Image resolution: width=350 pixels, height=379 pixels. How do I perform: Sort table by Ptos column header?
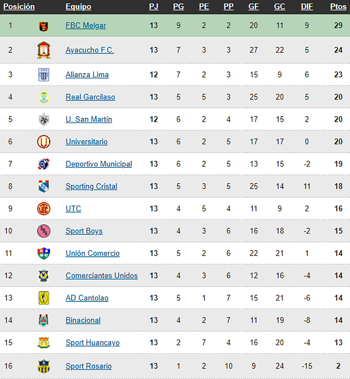coord(338,7)
